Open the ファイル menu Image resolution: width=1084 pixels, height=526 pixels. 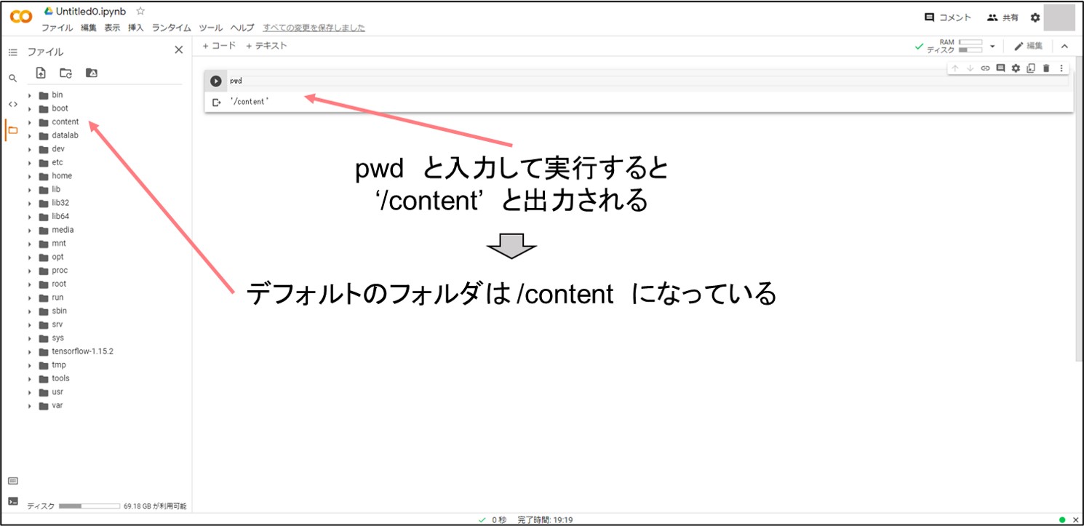[x=57, y=28]
